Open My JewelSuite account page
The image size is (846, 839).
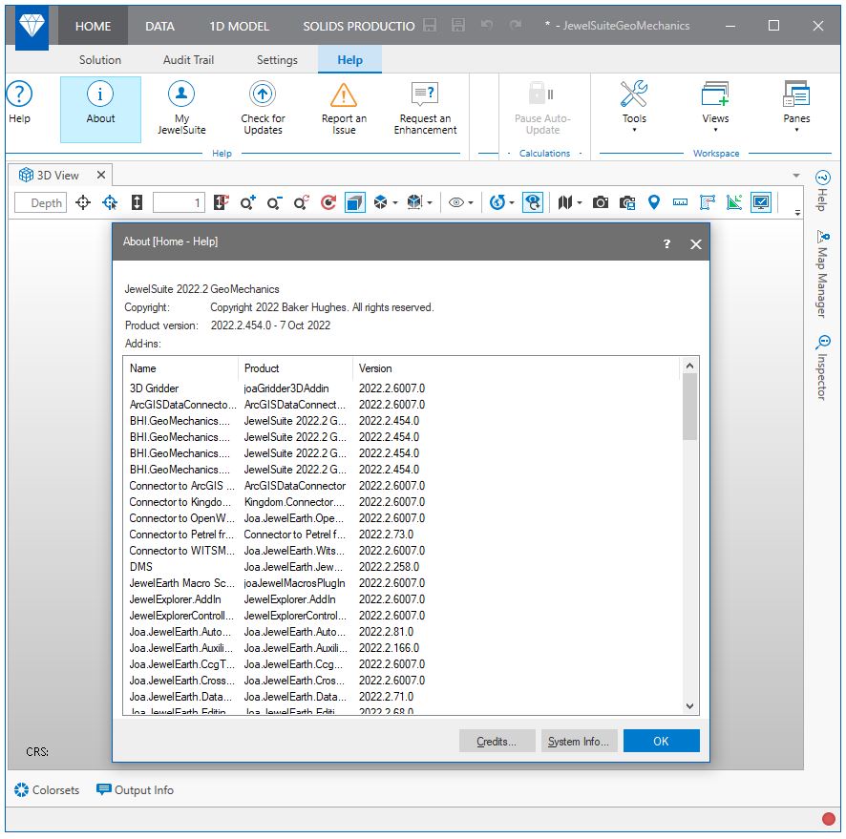pos(181,96)
